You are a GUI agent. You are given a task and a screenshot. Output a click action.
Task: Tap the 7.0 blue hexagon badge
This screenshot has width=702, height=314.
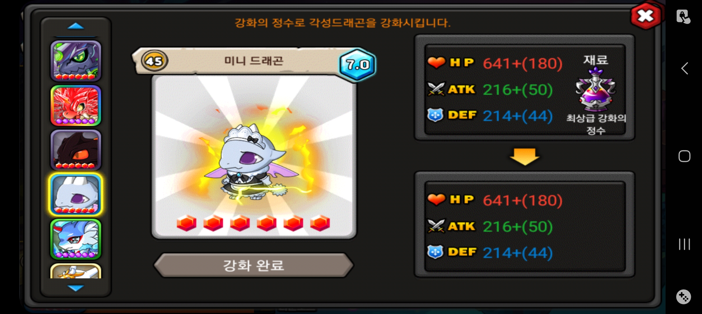358,65
